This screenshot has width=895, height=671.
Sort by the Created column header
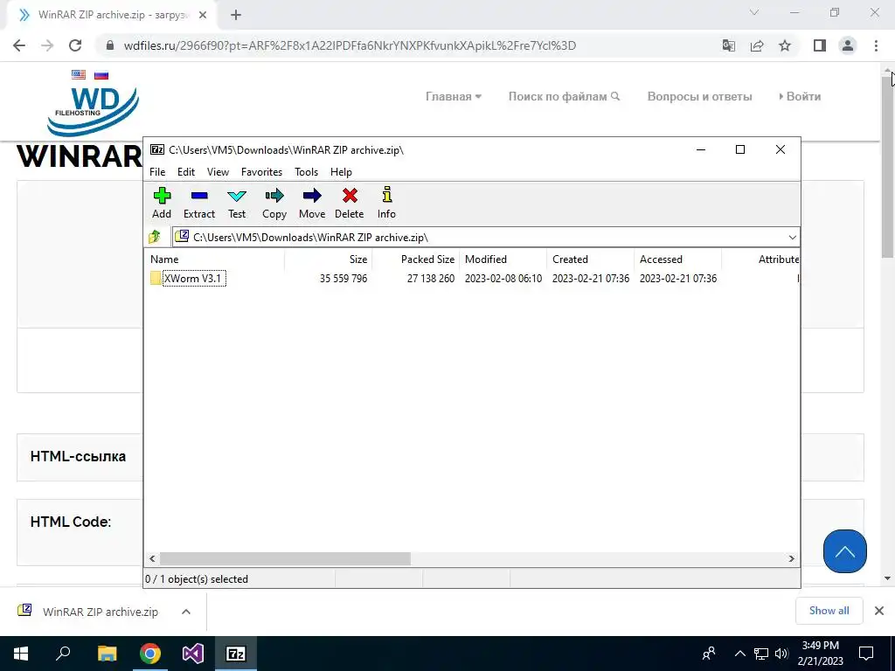[x=590, y=259]
